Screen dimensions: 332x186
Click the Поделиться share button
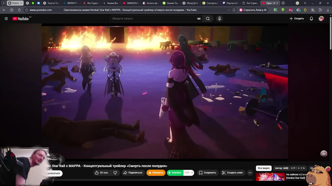pyautogui.click(x=133, y=173)
